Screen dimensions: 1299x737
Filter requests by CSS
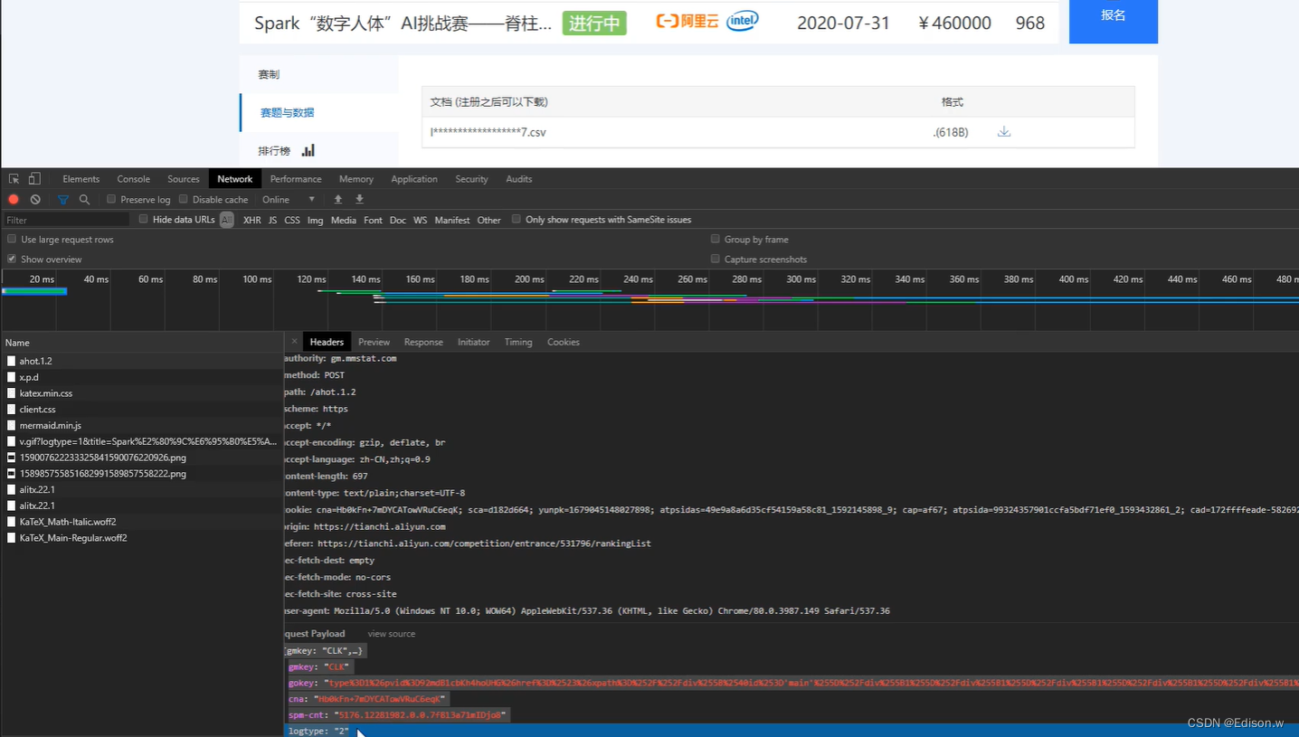pos(292,220)
